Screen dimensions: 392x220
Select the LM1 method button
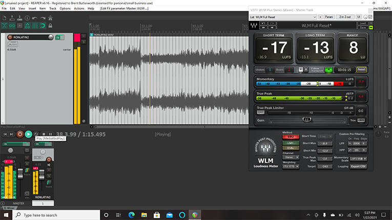(x=291, y=143)
